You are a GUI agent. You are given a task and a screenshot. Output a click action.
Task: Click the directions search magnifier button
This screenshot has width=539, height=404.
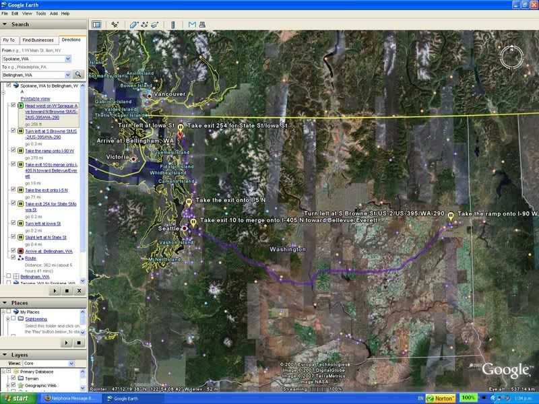pos(78,75)
